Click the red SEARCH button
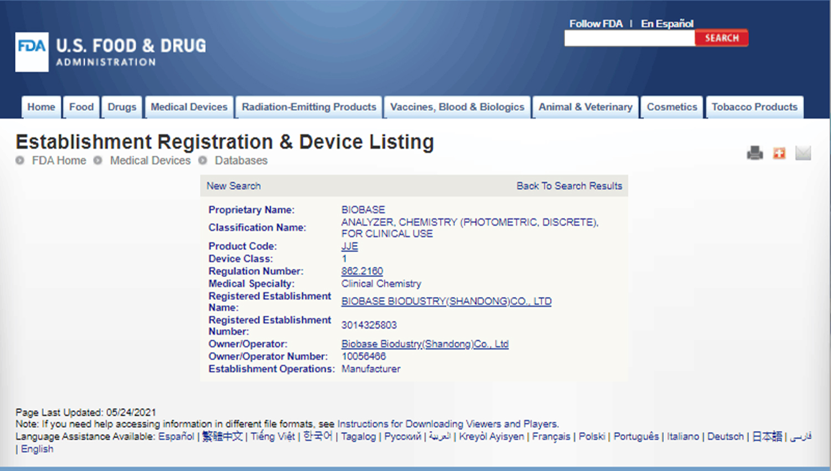This screenshot has width=831, height=471. (721, 38)
